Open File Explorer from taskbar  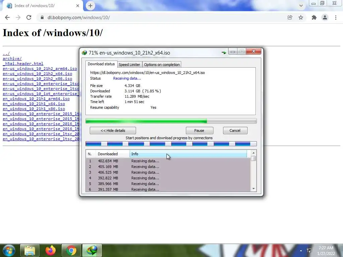point(30,250)
